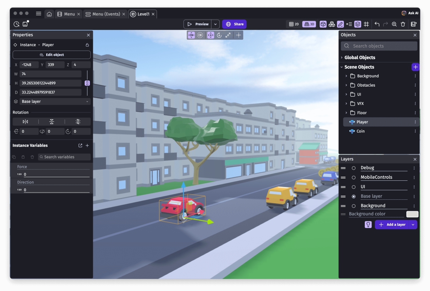Click the trash delete icon in the toolbar
This screenshot has width=430, height=291.
click(x=403, y=24)
